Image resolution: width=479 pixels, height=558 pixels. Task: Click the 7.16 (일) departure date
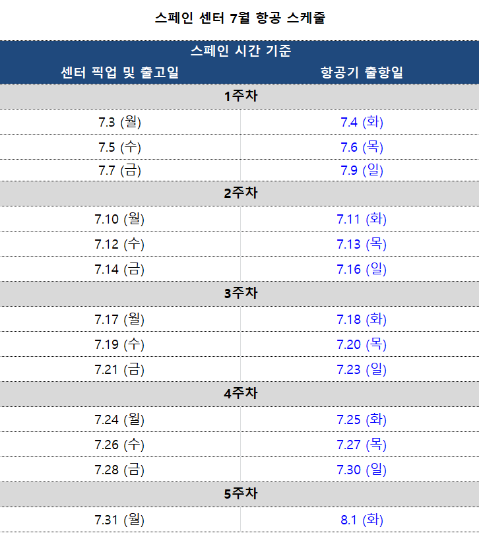pos(362,269)
